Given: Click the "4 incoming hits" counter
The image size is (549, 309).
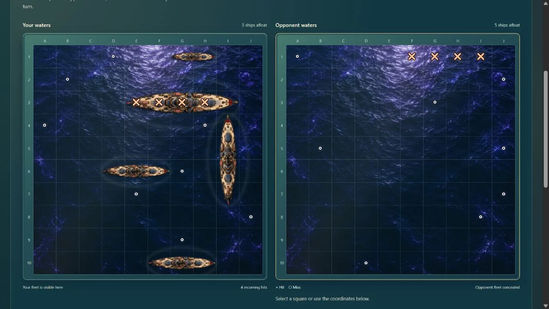Looking at the screenshot, I should [x=254, y=287].
